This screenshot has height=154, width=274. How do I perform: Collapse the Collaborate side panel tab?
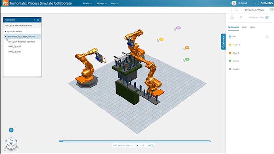223,42
